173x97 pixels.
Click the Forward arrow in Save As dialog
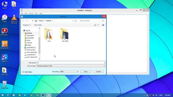(x=27, y=21)
